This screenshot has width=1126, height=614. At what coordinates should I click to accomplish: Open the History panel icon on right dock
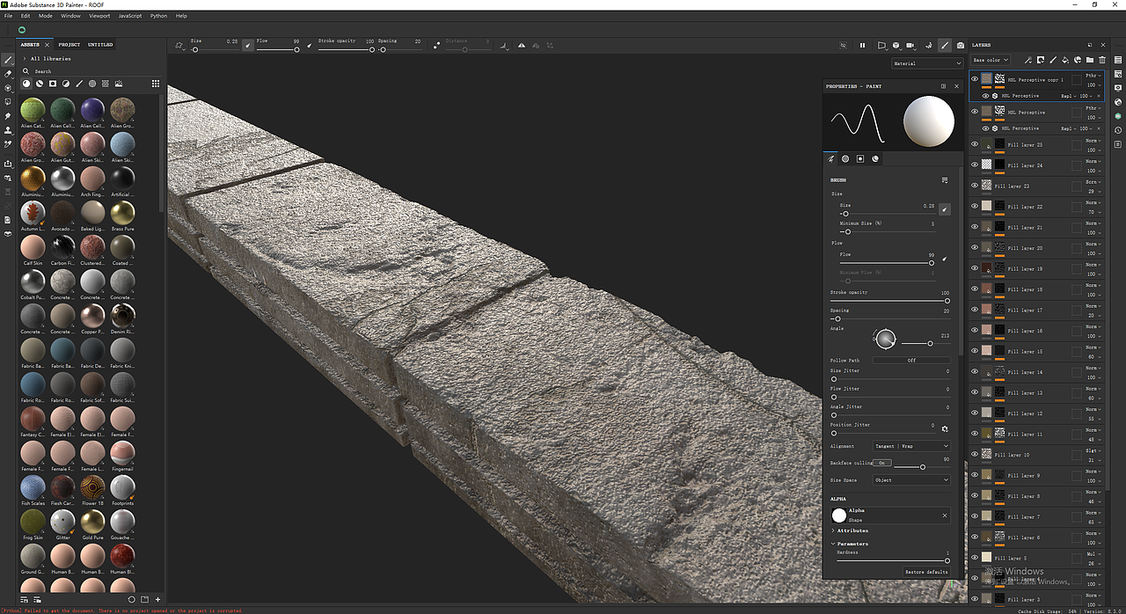(x=1118, y=130)
